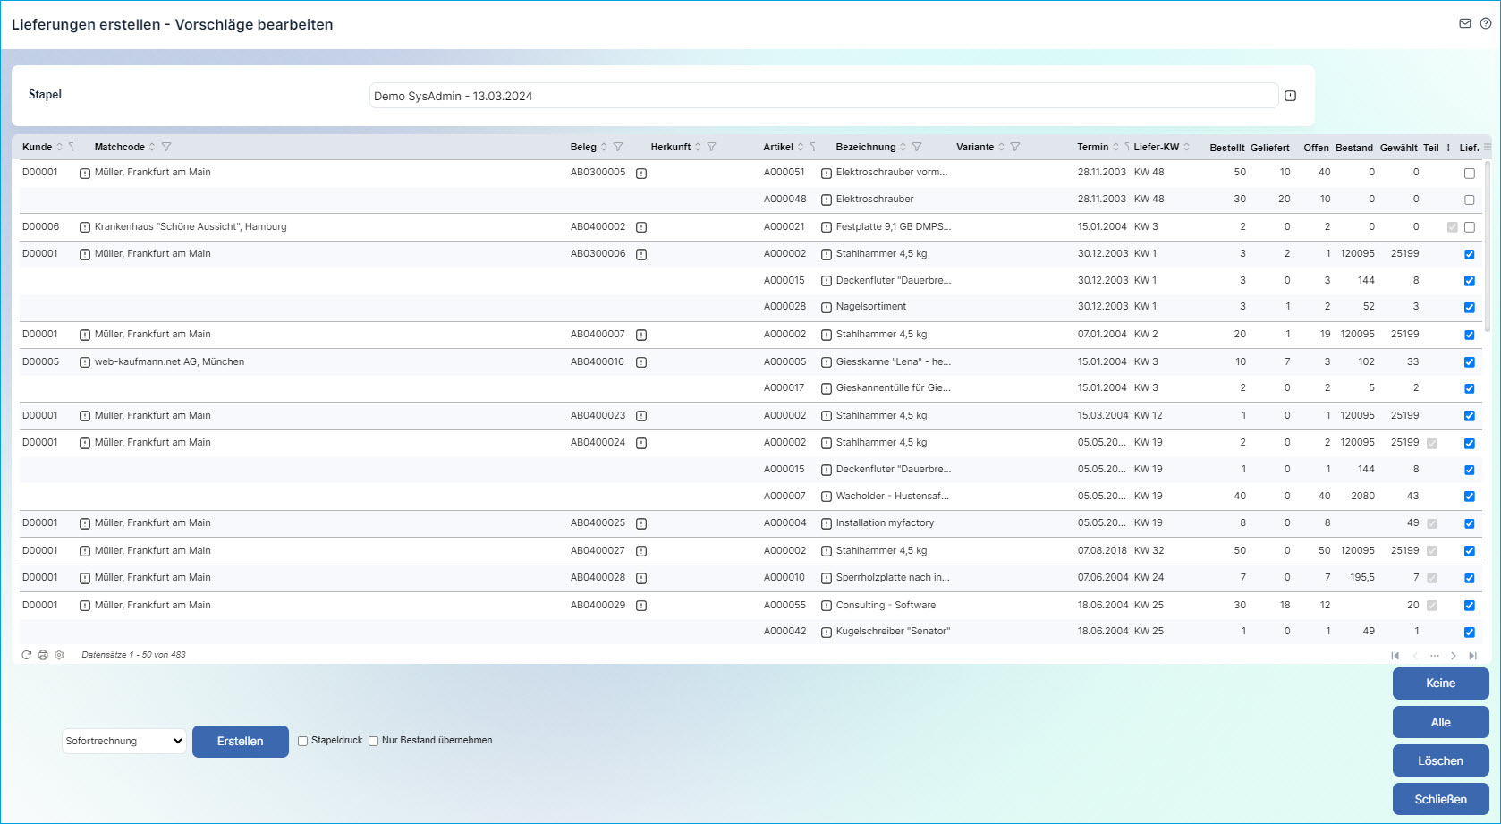Open article info icon for Elektroschrauber vorm...

[827, 174]
